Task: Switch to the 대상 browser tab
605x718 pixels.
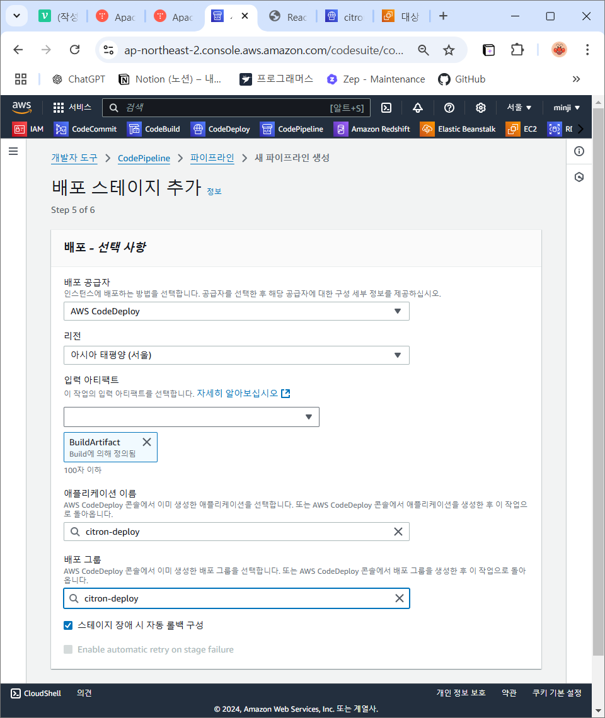Action: click(x=402, y=16)
